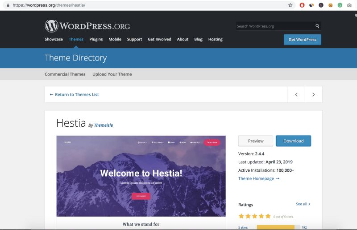The height and width of the screenshot is (230, 357).
Task: Open the Hosting menu item
Action: point(215,39)
